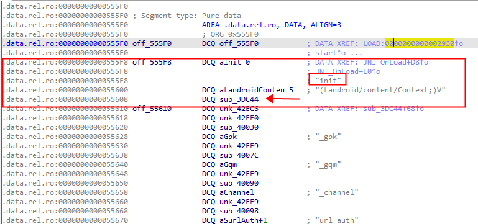This screenshot has width=478, height=224.
Task: Click the sub_40098 function pointer
Action: click(x=239, y=211)
